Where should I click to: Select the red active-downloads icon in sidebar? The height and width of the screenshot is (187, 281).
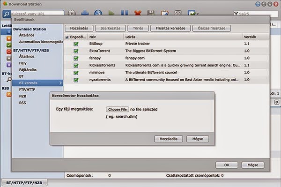(9, 52)
